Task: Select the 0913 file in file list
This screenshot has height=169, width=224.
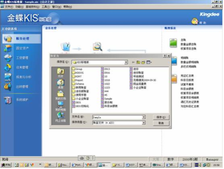Action: click(x=105, y=69)
